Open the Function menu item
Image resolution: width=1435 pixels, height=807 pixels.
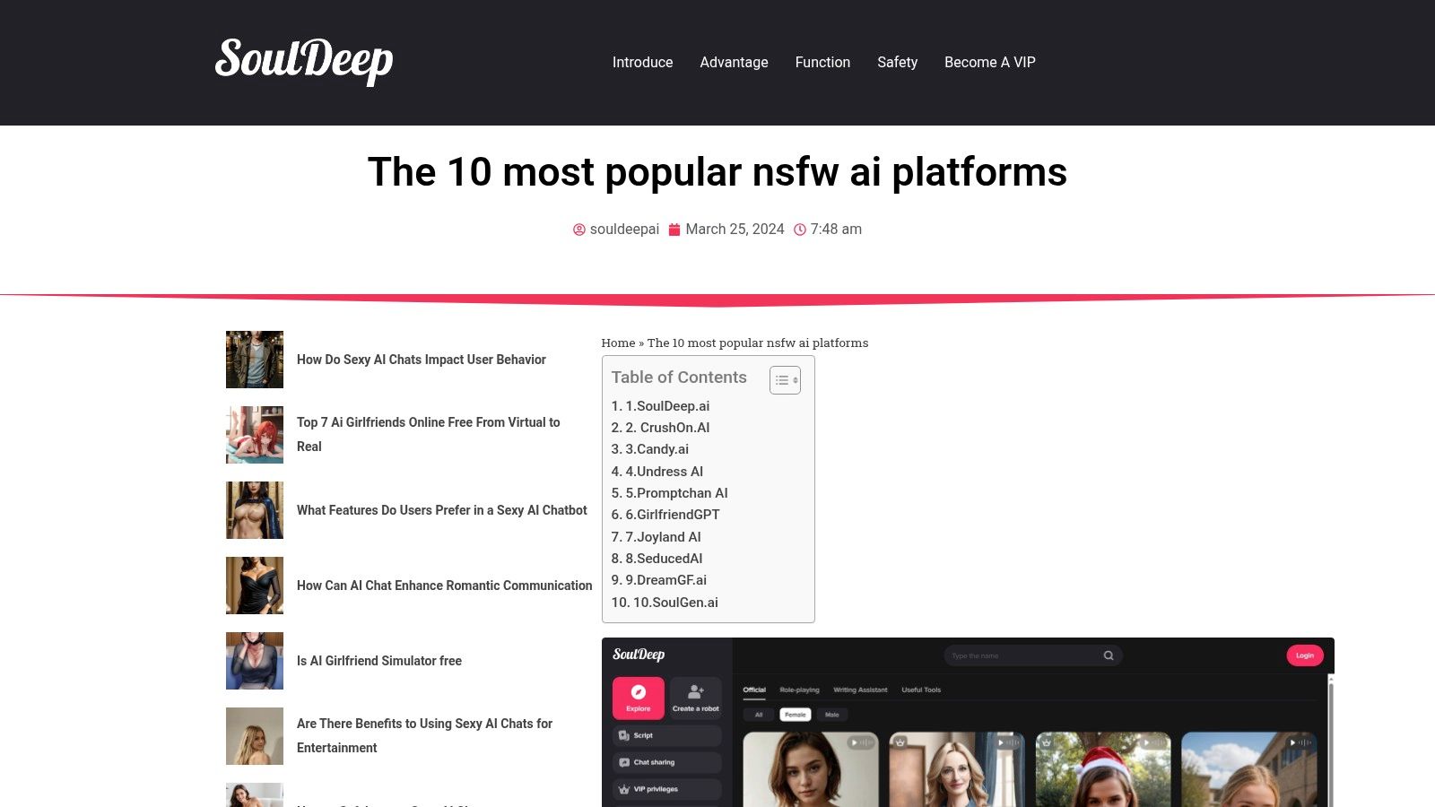pyautogui.click(x=822, y=62)
